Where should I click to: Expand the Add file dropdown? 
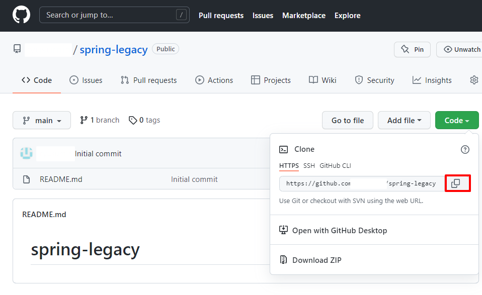pos(404,120)
